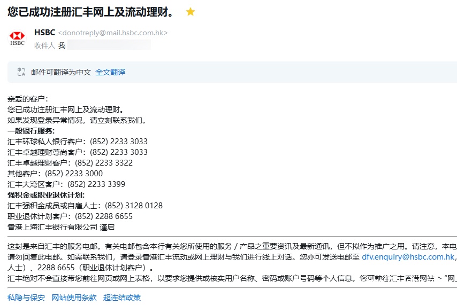457x305 pixels.
Task: Click the footer sentence starting 汇丰绝对不会直接带您
Action: point(232,278)
